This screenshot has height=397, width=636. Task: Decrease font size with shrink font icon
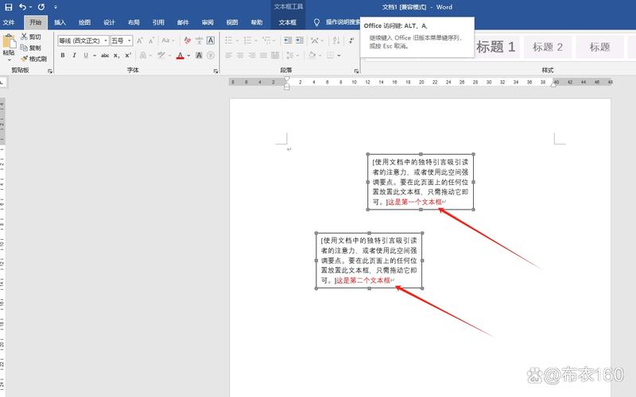point(151,40)
